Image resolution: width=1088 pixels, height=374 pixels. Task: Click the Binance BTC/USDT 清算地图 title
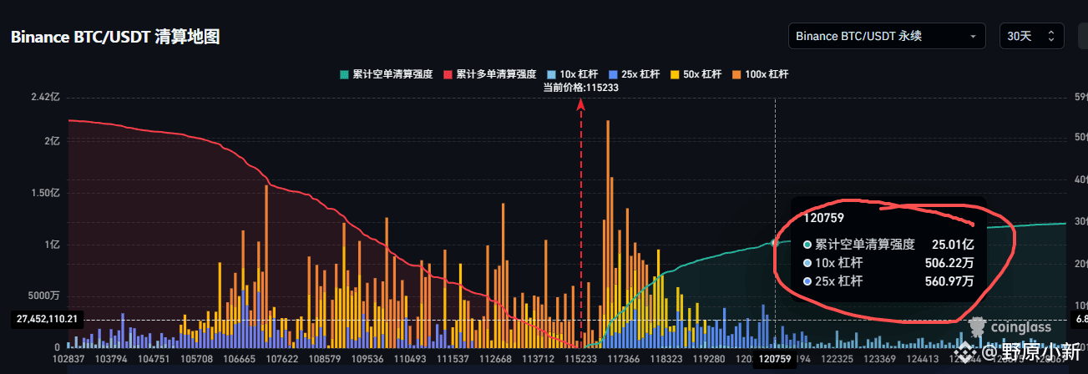coord(115,38)
